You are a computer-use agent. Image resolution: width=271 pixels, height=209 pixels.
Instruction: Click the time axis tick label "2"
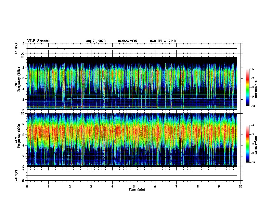tap(70, 186)
